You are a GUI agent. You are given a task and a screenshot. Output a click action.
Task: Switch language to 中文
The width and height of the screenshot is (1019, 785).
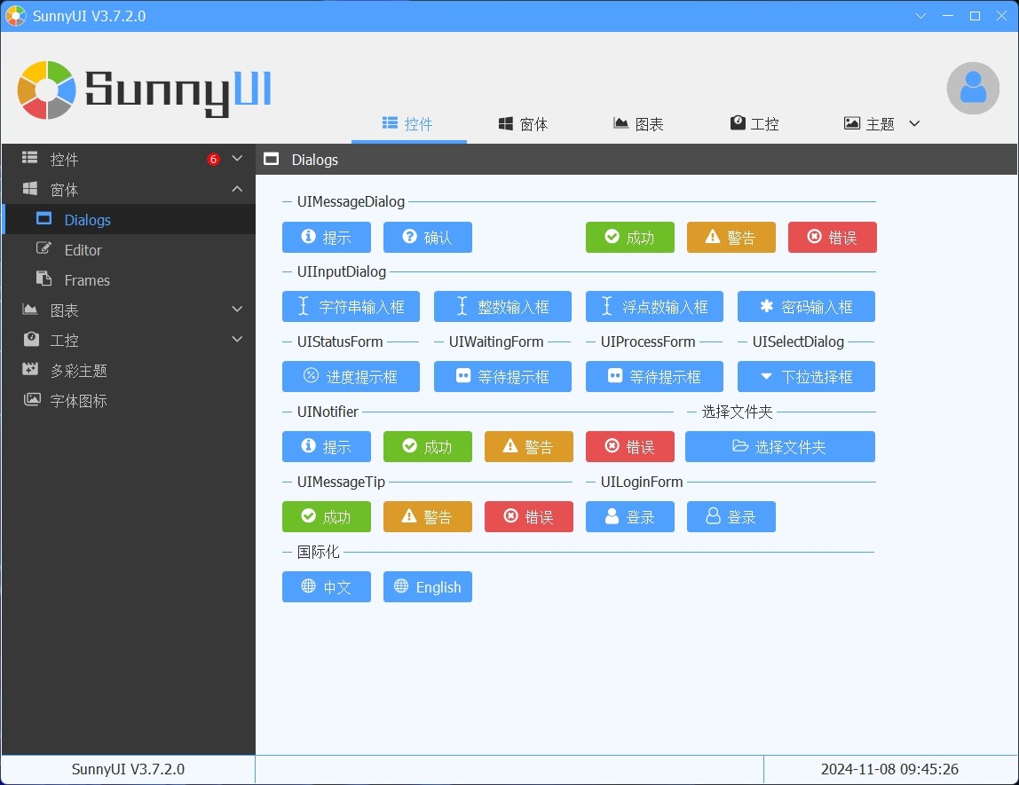coord(327,587)
